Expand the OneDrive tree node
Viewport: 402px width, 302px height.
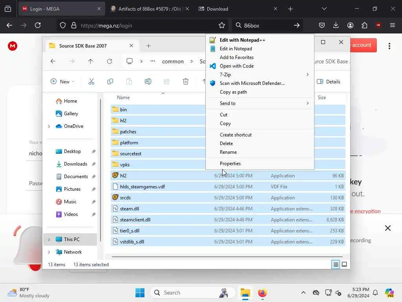click(x=49, y=126)
